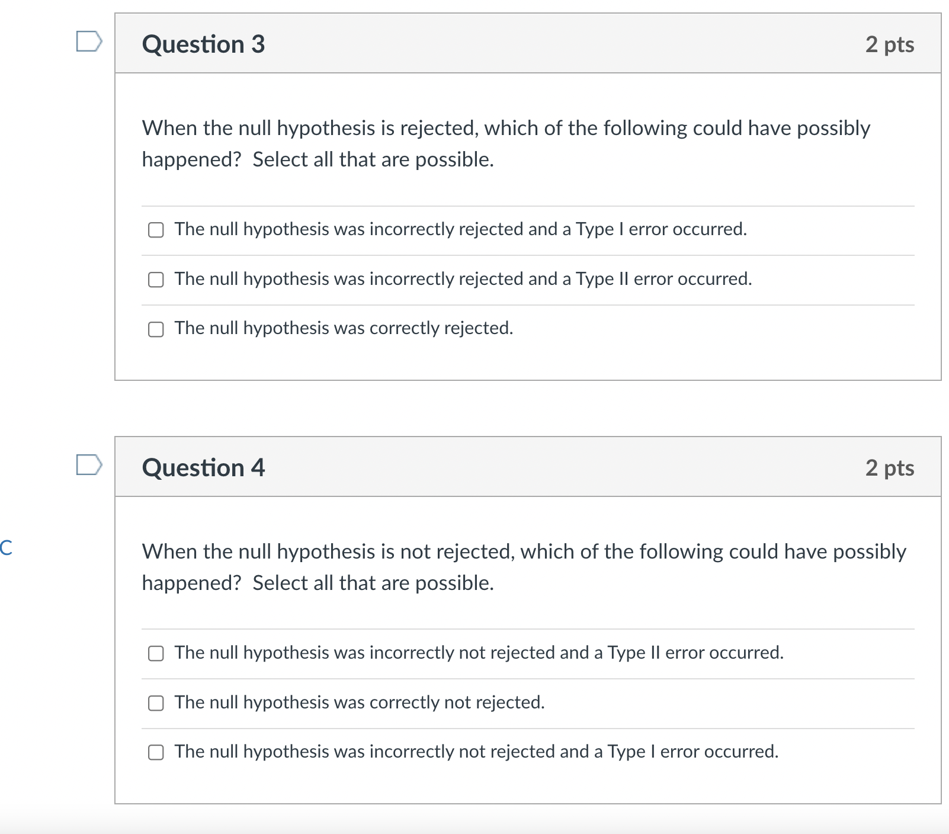Click the "correctly not rejected" option text

[358, 703]
